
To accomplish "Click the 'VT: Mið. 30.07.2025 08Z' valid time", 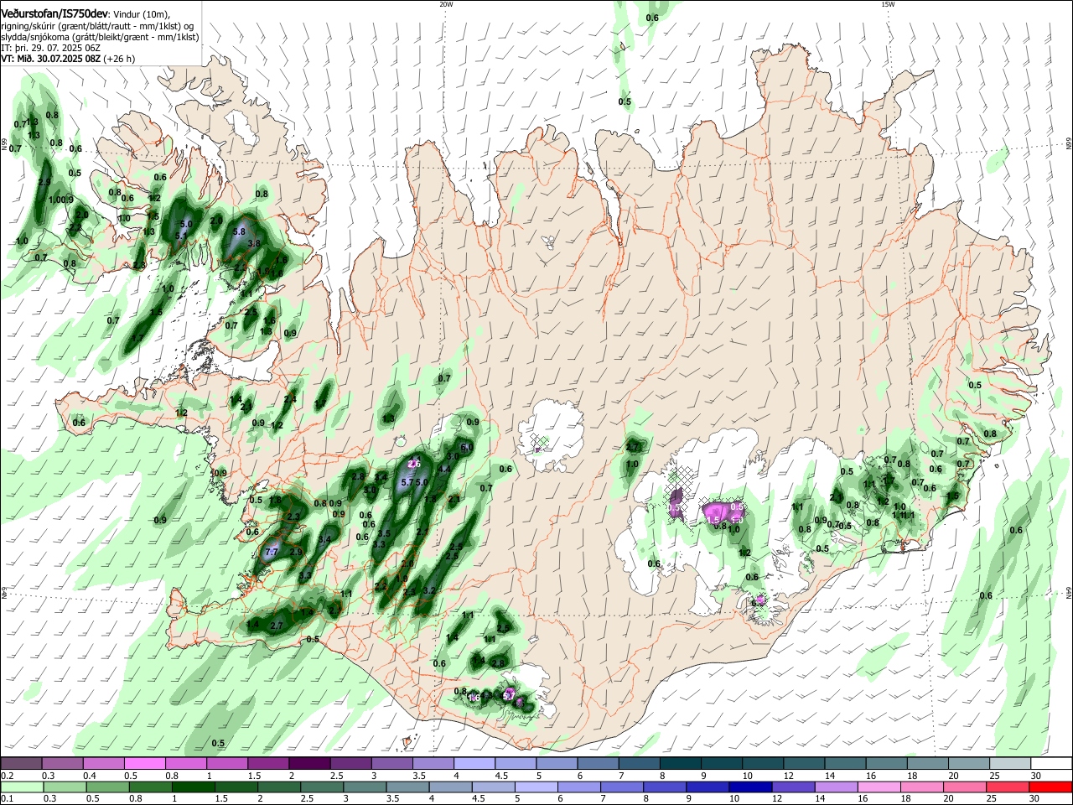I will tap(51, 60).
